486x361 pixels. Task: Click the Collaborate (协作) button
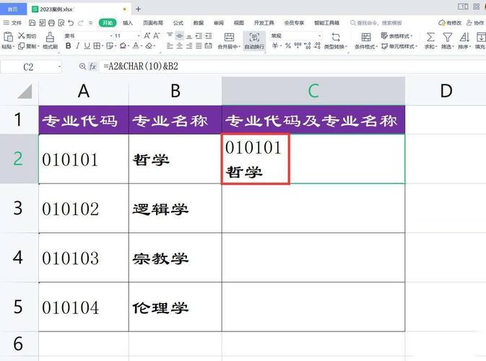point(475,22)
